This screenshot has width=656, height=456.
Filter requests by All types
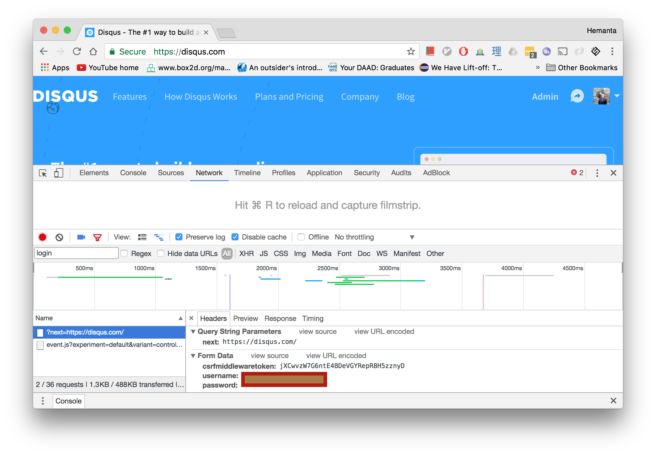coord(227,254)
